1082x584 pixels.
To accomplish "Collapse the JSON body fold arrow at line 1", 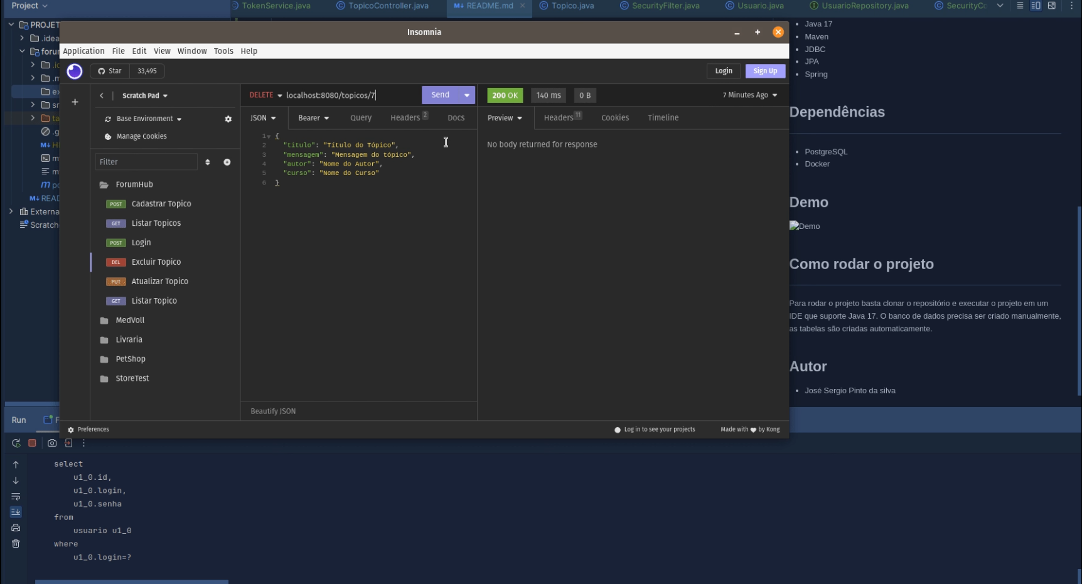I will coord(269,137).
